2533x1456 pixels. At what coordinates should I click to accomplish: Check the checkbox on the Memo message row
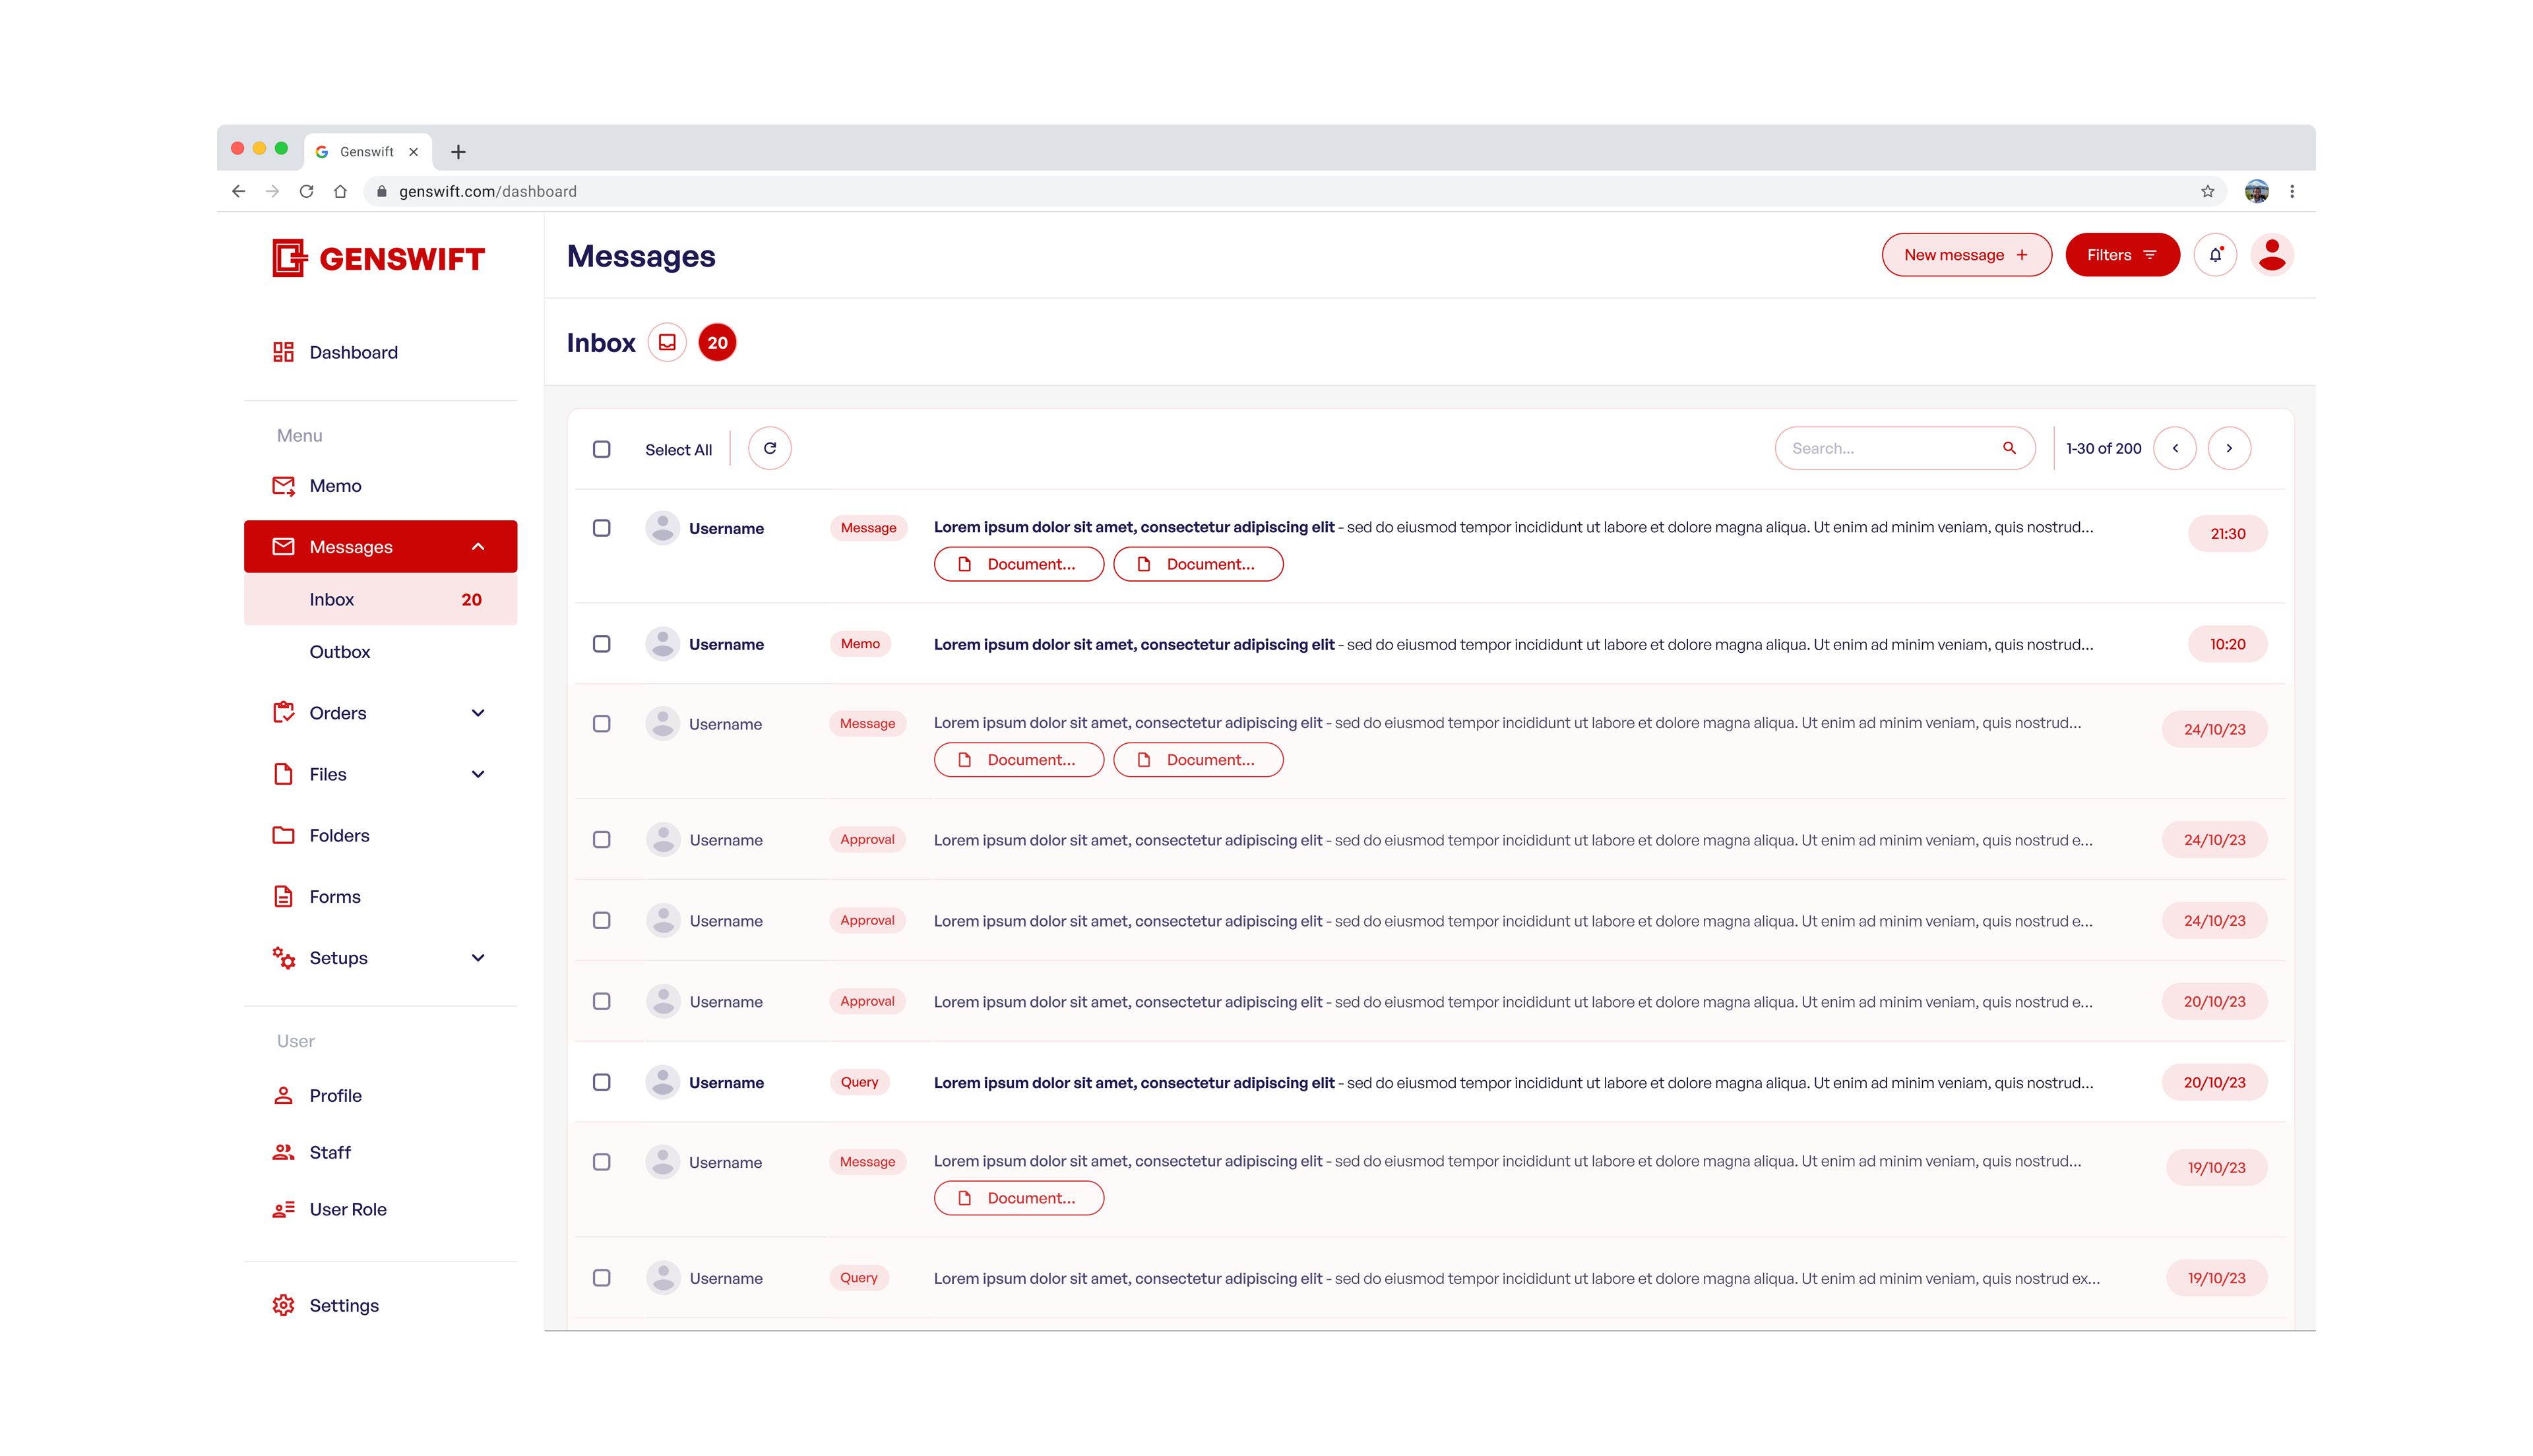pyautogui.click(x=602, y=644)
